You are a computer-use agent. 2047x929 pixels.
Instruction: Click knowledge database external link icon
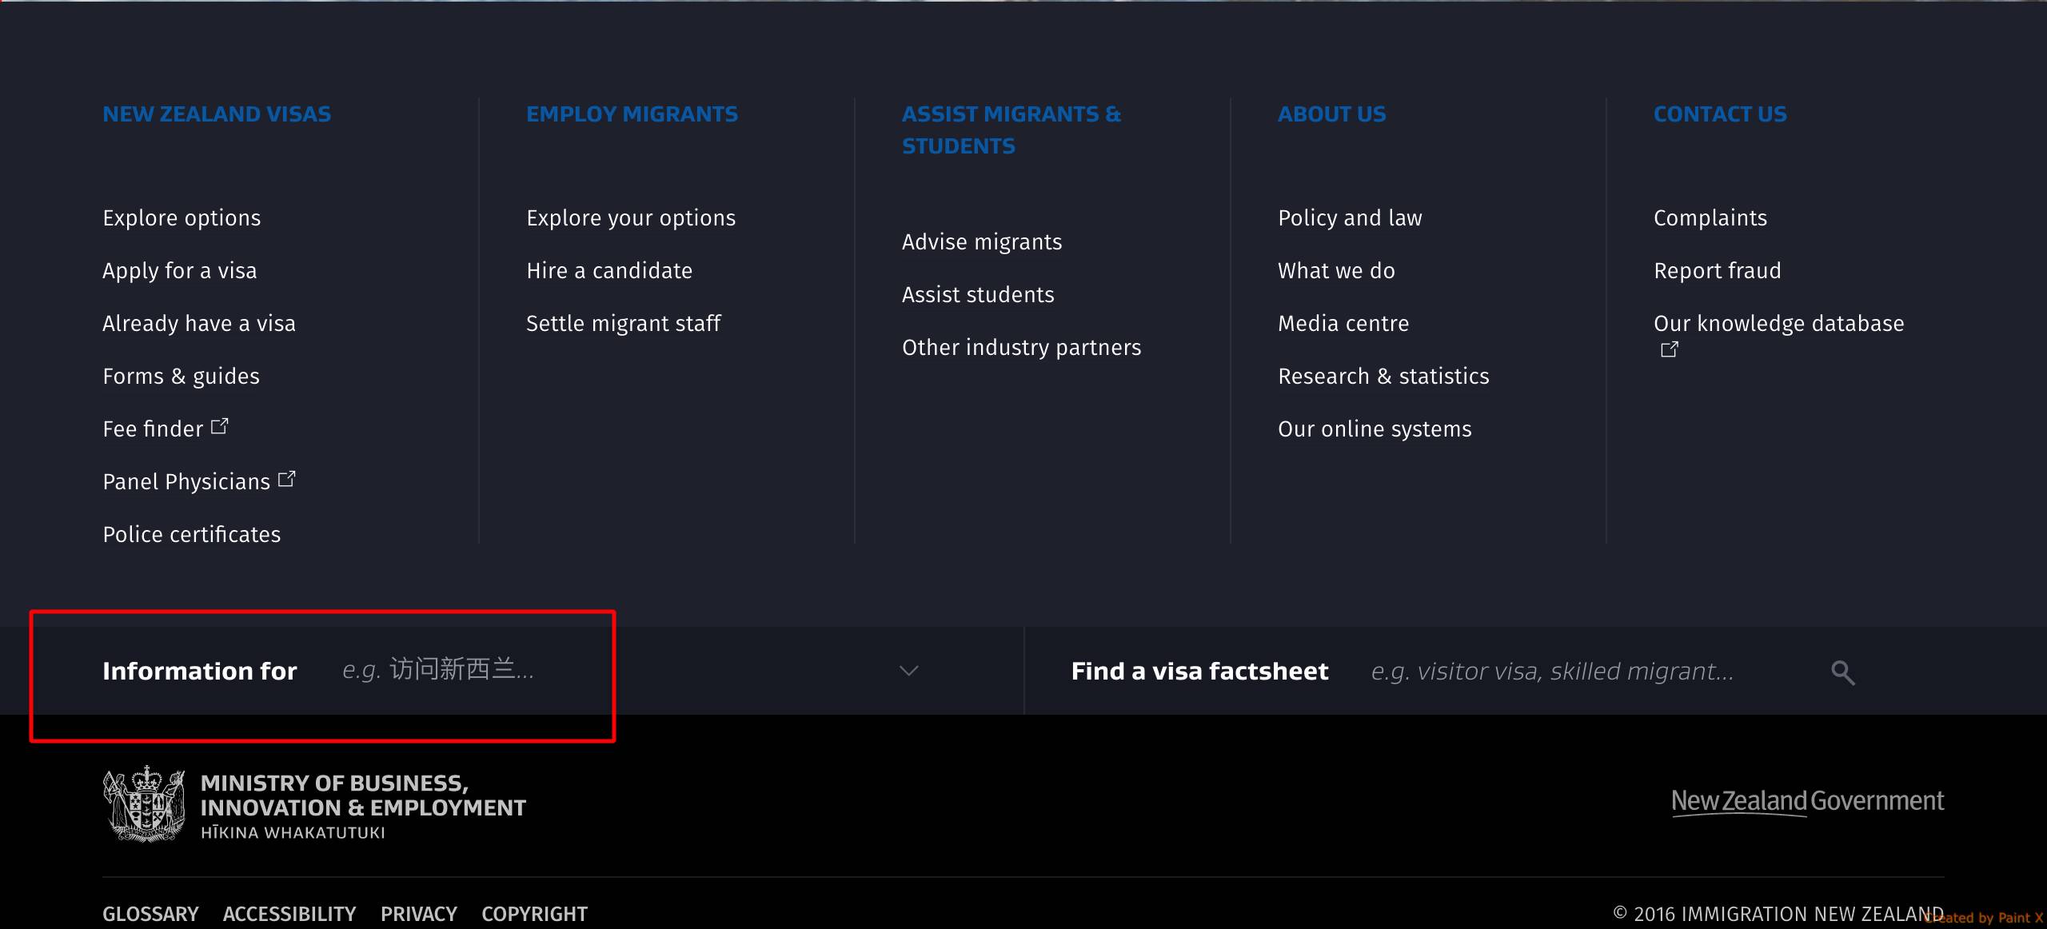tap(1669, 349)
